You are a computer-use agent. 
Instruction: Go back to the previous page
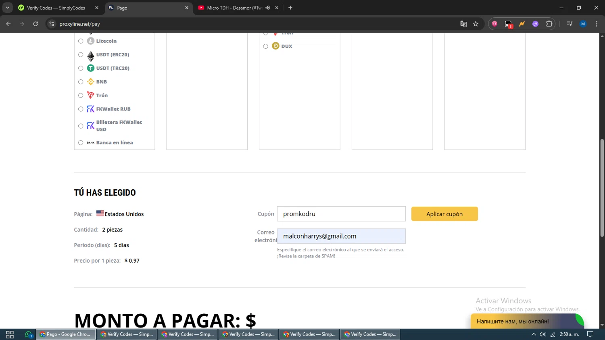(8, 24)
